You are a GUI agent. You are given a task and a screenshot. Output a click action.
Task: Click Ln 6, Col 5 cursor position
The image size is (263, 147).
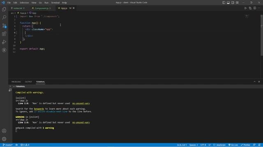click(182, 145)
